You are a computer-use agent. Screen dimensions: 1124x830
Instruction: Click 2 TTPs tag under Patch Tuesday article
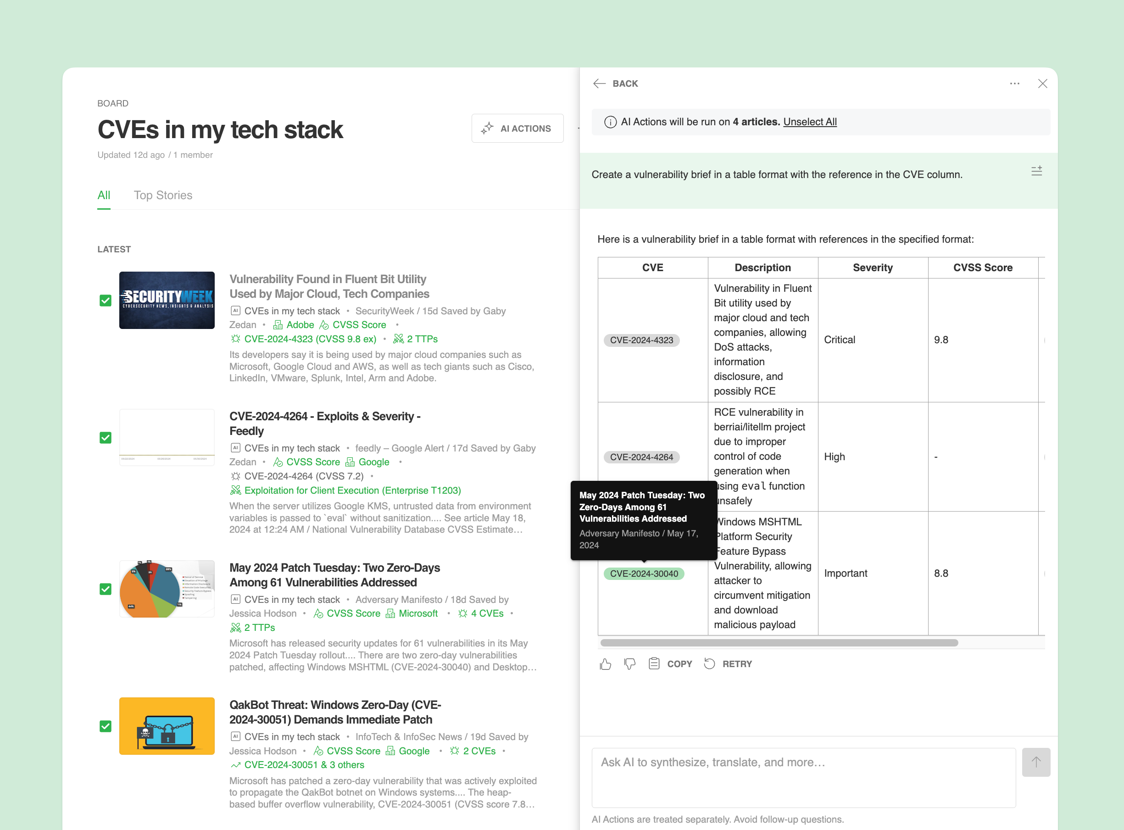pyautogui.click(x=253, y=628)
